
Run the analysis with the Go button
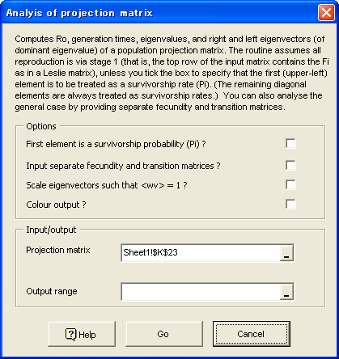pos(164,334)
